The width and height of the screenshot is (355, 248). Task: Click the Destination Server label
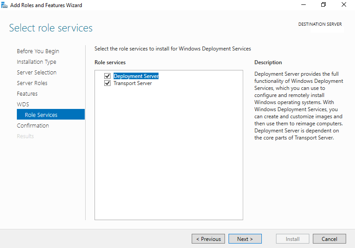[x=320, y=24]
